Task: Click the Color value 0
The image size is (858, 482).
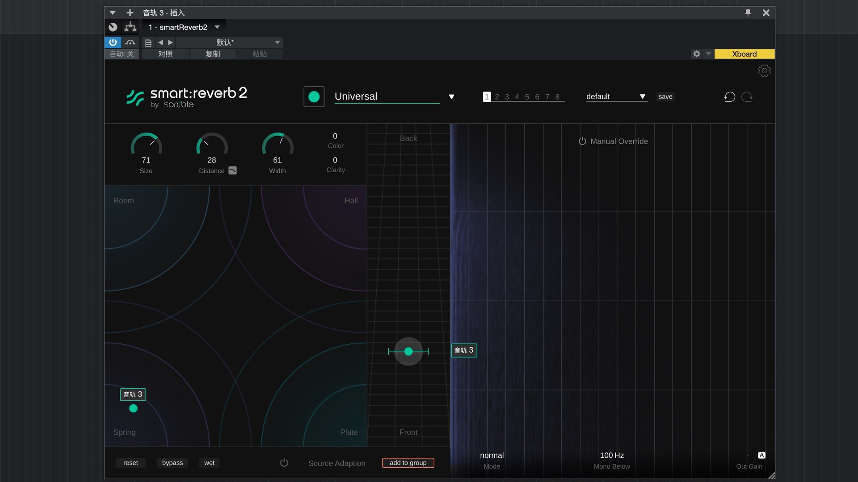Action: pos(335,136)
